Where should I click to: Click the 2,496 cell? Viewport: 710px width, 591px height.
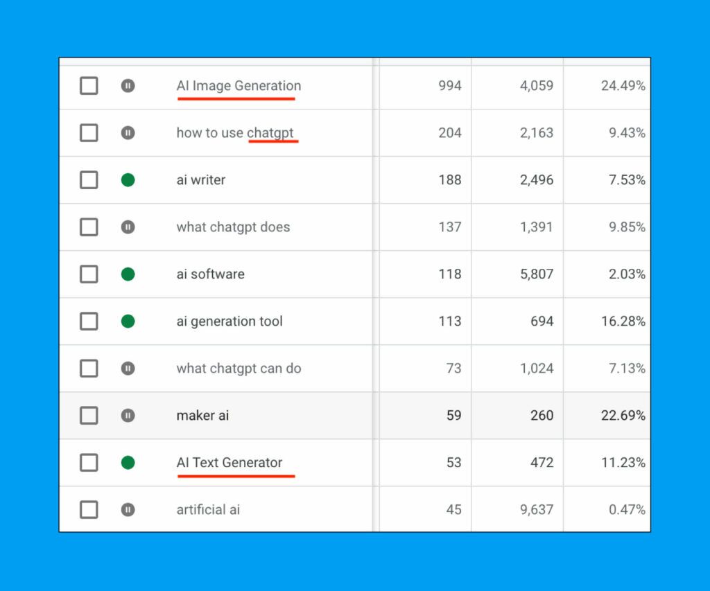click(537, 179)
